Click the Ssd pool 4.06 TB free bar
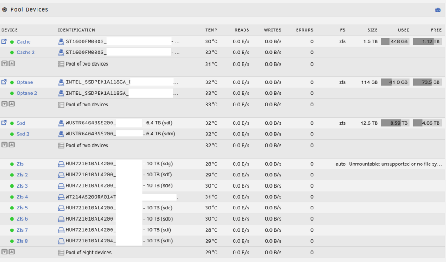Screen dimensions: 446x262 click(x=428, y=123)
